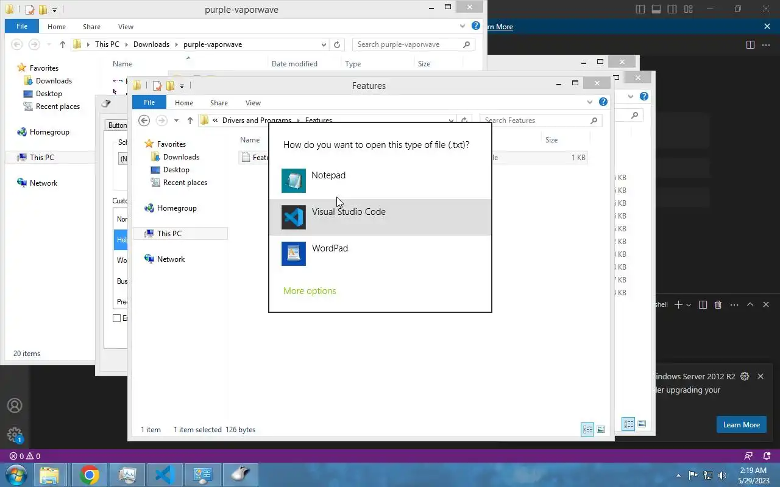Sort by Size column in Features window
This screenshot has height=487, width=780.
551,140
